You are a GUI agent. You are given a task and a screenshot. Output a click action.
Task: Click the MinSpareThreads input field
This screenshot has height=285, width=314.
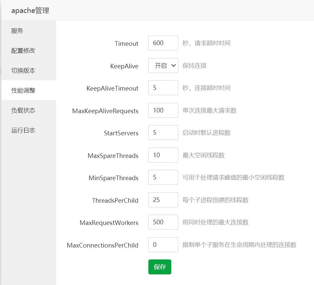163,177
